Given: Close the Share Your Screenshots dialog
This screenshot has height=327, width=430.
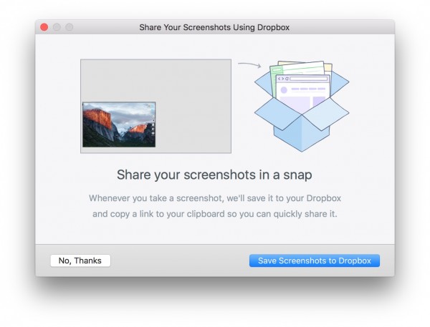Looking at the screenshot, I should click(x=44, y=27).
